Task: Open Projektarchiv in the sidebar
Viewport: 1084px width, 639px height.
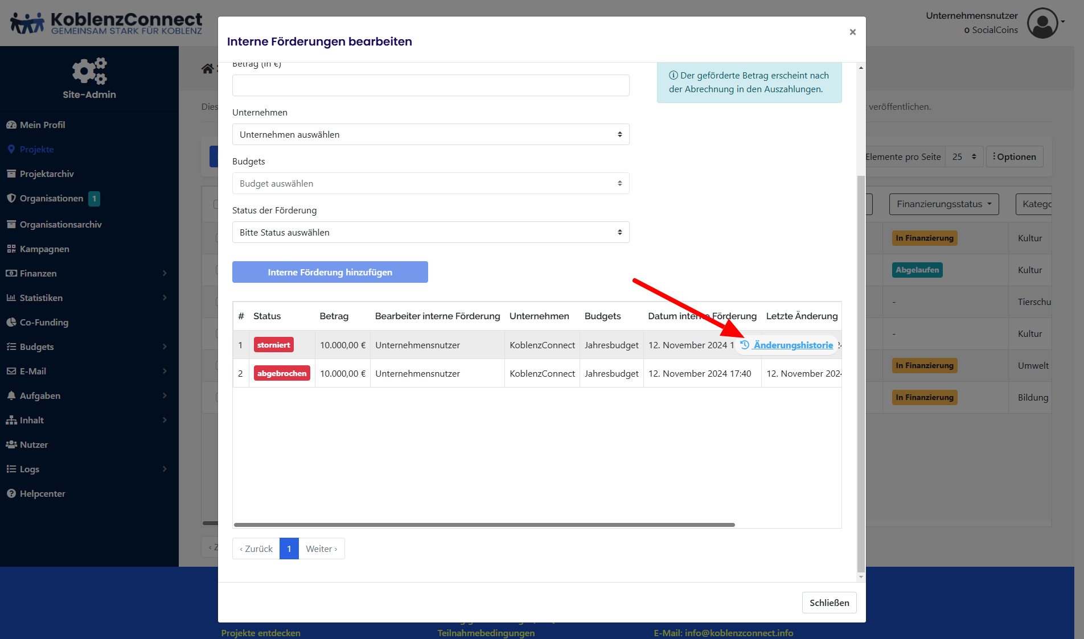Action: click(47, 174)
